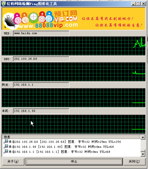This screenshot has width=148, height=169.
Task: Click scroll up arrow in 信息 list
Action: [143, 137]
